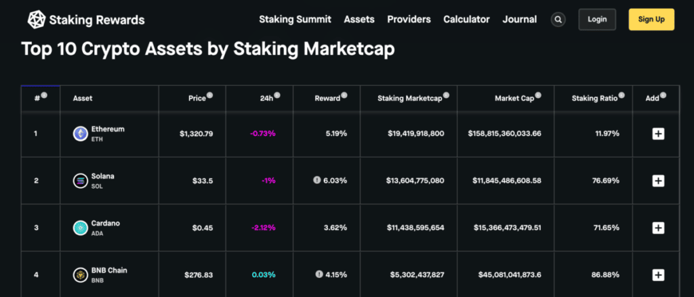Sort table by Staking Ratio header

pyautogui.click(x=594, y=99)
